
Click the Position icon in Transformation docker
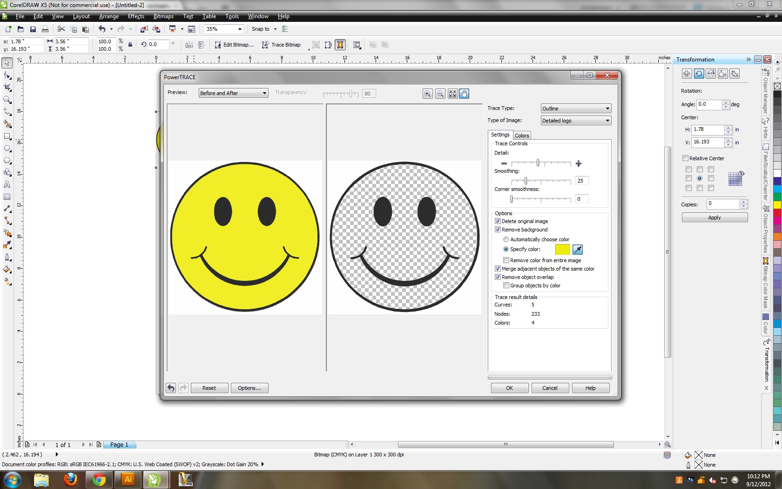pos(687,74)
